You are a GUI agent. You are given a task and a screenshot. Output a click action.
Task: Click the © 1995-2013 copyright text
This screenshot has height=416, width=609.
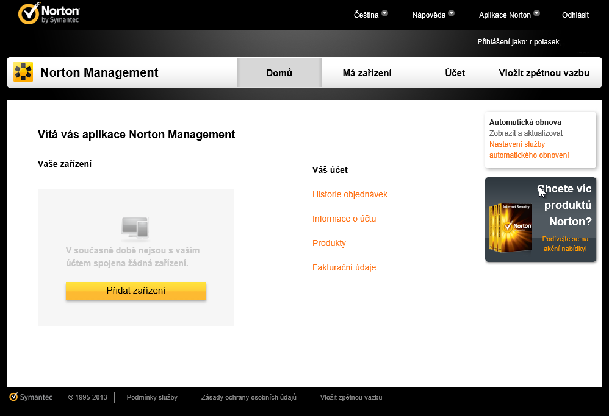(87, 397)
